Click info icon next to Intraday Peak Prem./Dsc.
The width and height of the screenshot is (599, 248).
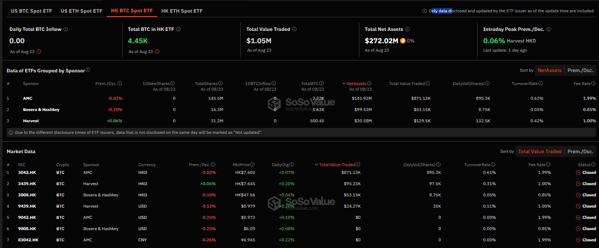(549, 29)
